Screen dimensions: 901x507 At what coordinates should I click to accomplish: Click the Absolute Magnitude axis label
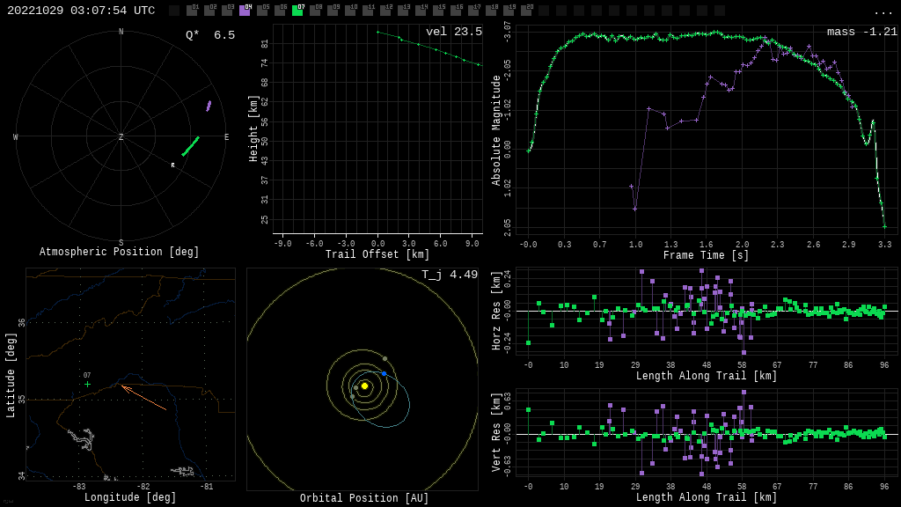pyautogui.click(x=496, y=130)
